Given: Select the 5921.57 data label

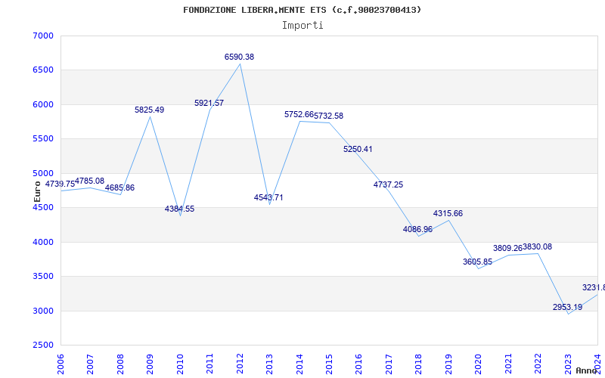Looking at the screenshot, I should point(209,104).
